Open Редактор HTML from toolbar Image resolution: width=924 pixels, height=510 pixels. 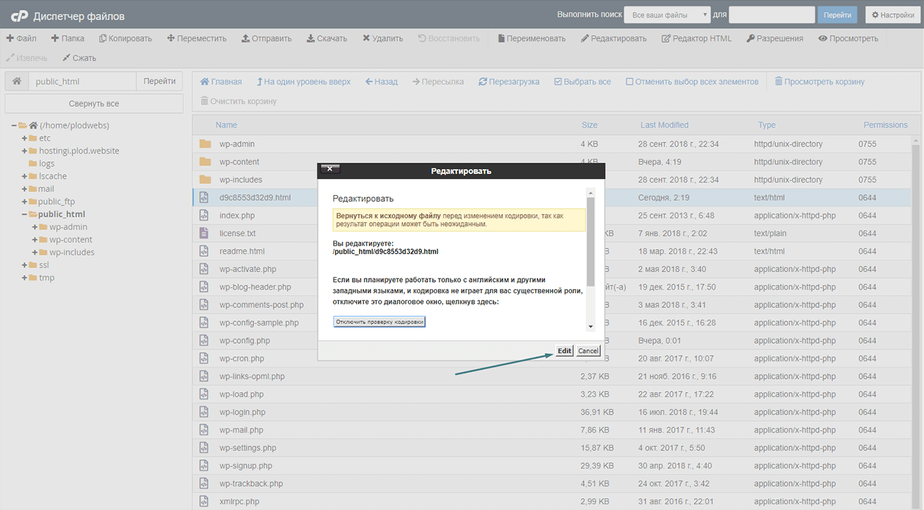click(697, 39)
